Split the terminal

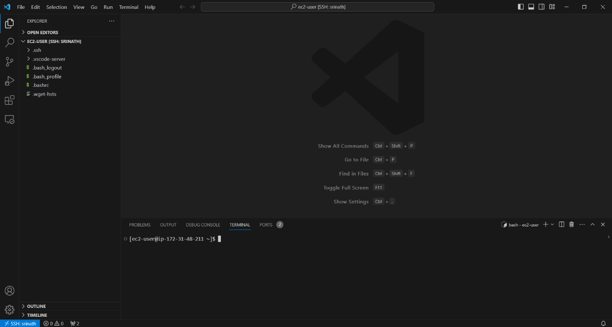tap(561, 225)
